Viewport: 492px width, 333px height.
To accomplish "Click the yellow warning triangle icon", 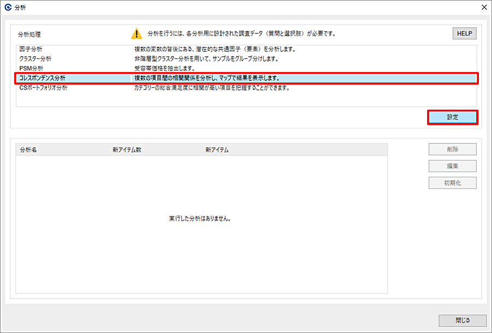I will click(x=136, y=34).
